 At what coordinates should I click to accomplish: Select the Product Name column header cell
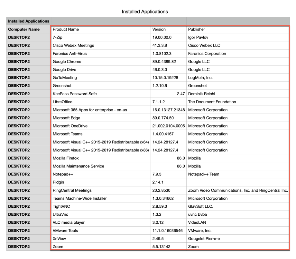tap(101, 30)
